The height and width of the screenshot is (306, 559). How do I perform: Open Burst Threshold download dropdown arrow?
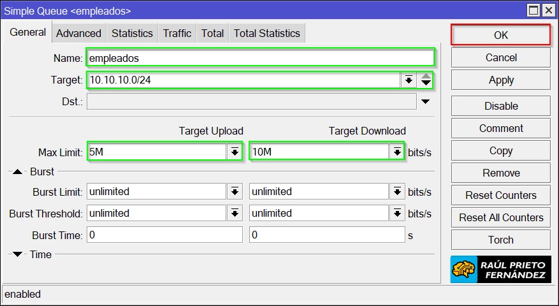click(396, 214)
